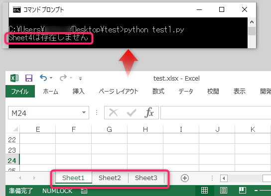Switch to Normal view in status bar
The image size is (271, 196).
204,191
